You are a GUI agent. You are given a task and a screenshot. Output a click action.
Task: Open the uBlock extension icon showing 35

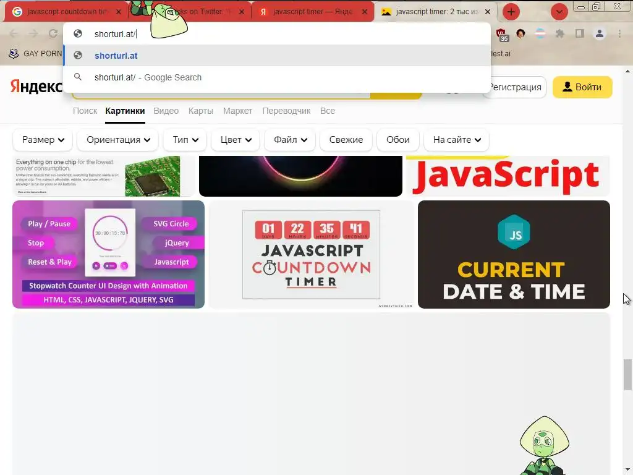(x=501, y=35)
